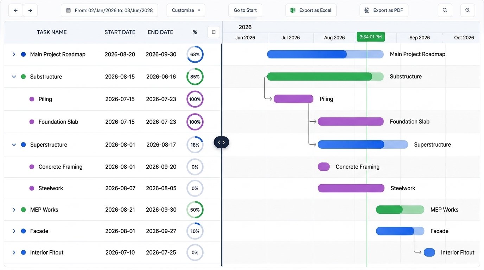Click the 0% ring for Steelwork
This screenshot has height=270, width=484.
pos(195,188)
